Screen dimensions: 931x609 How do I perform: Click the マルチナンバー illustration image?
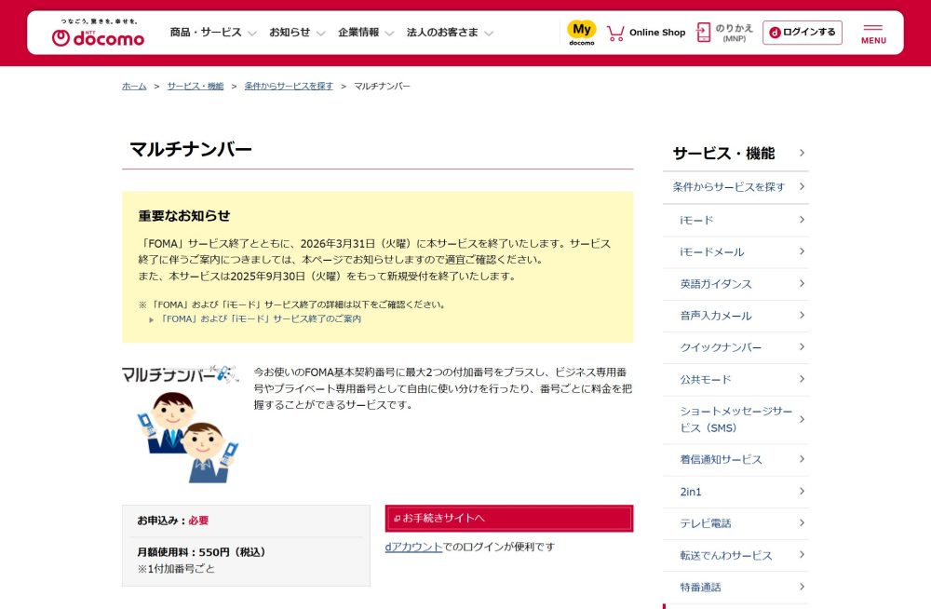180,424
